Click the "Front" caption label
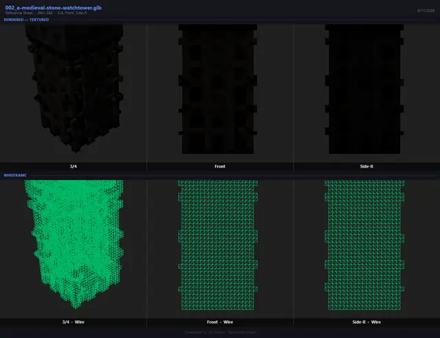This screenshot has height=338, width=440. click(220, 166)
